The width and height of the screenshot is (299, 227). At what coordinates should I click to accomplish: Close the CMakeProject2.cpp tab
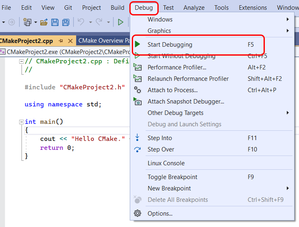70,41
